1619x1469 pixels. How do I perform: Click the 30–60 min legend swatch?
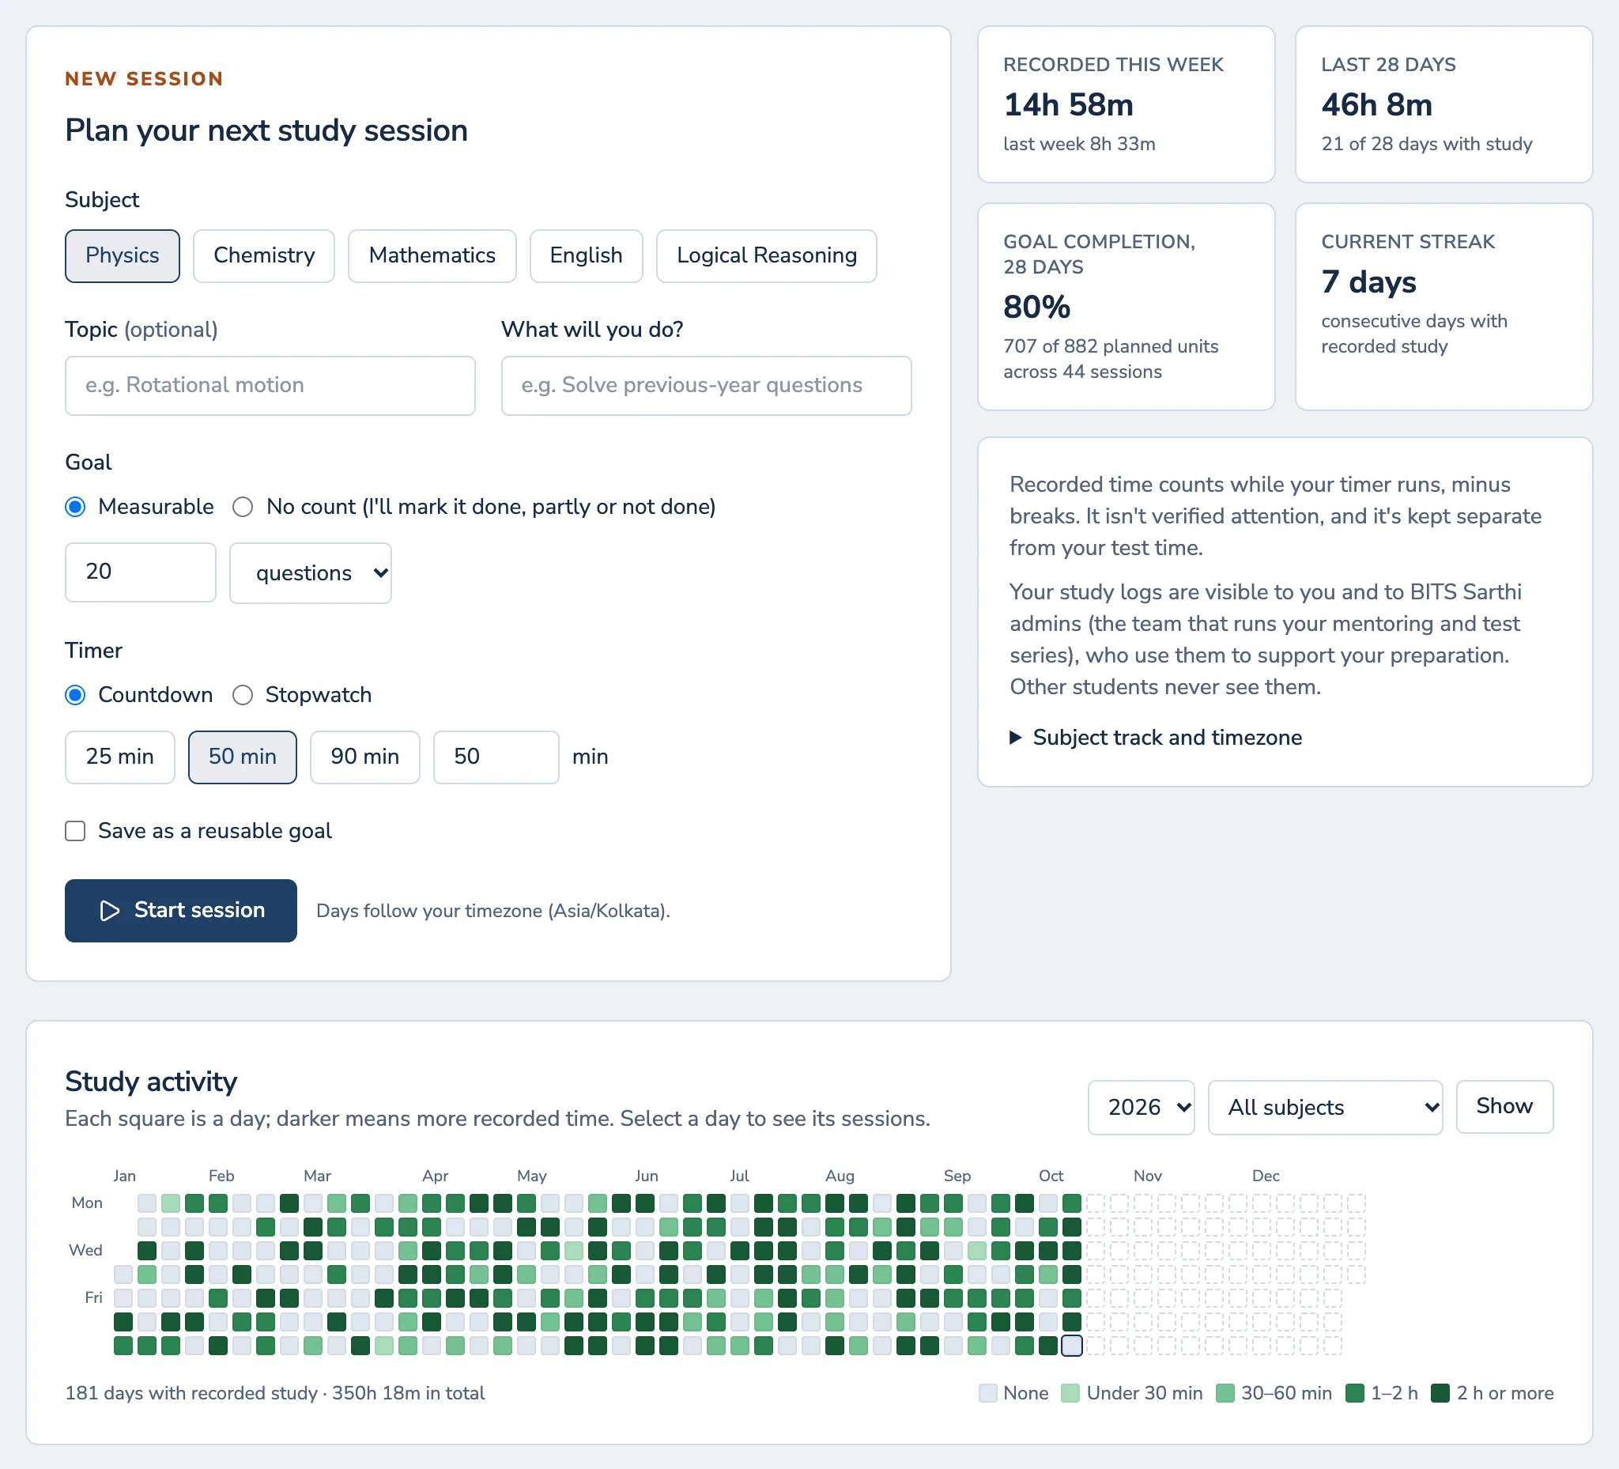(x=1225, y=1392)
